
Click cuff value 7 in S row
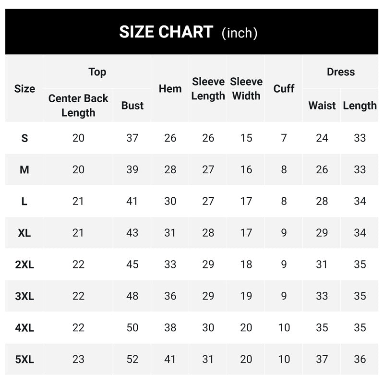tap(284, 138)
